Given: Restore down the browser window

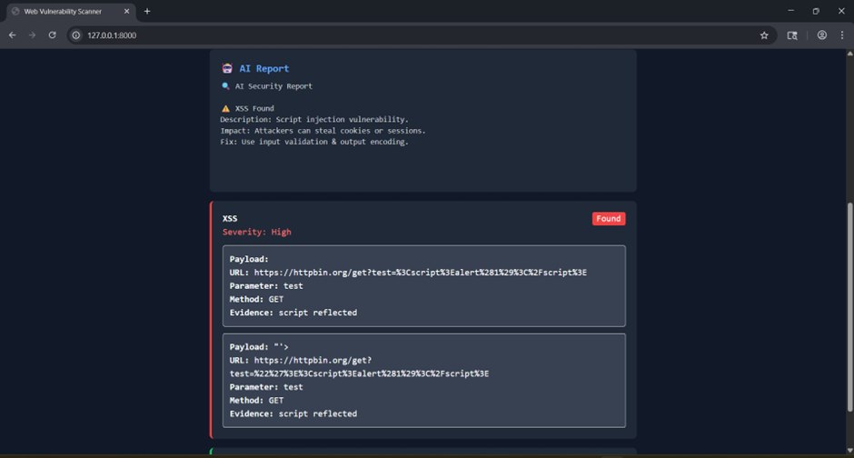Looking at the screenshot, I should [816, 11].
